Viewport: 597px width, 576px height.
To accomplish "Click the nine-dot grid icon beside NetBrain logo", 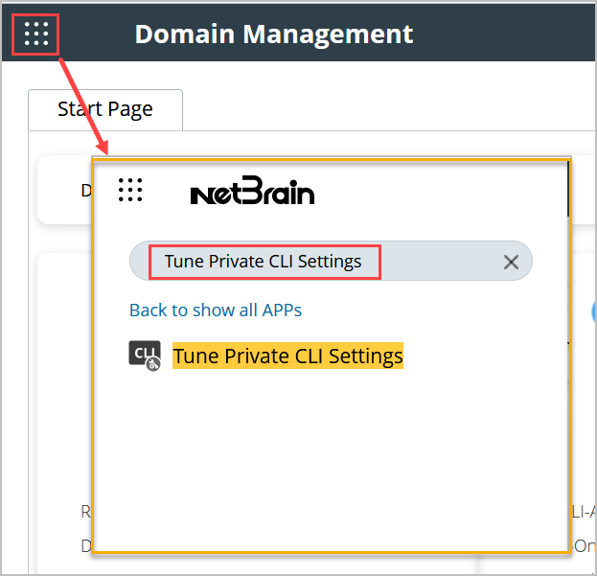I will (x=130, y=191).
